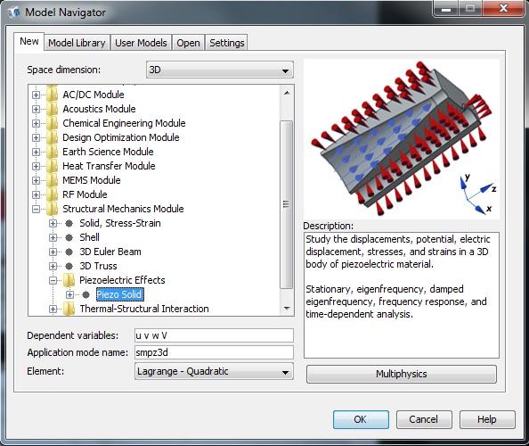Click the Multiphysics button
Screen dimensions: 529x446
pyautogui.click(x=402, y=374)
